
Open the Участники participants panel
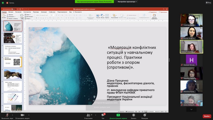pyautogui.click(x=88, y=115)
